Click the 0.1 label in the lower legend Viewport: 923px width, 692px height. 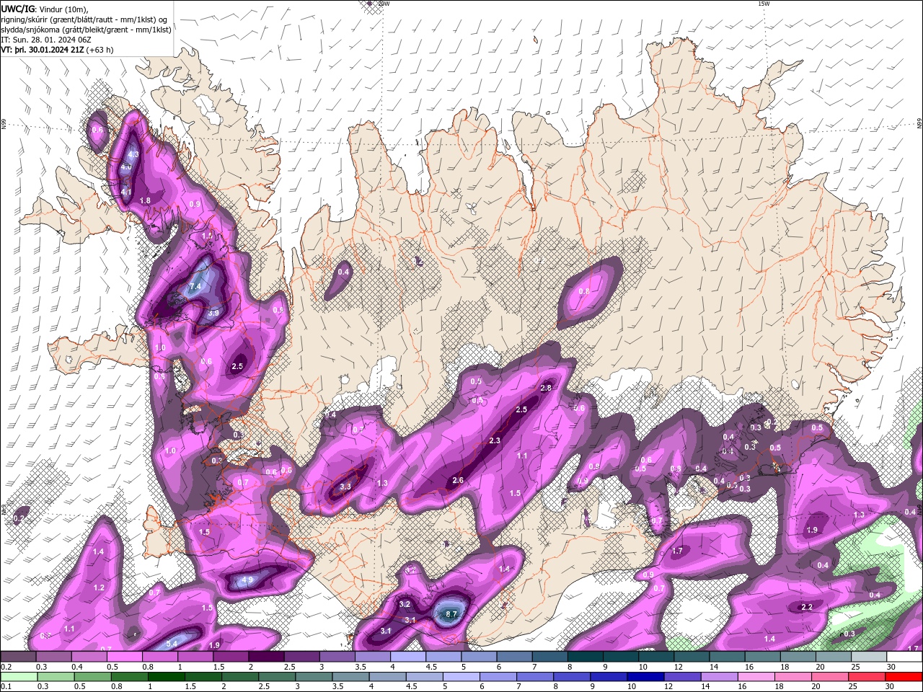[x=5, y=686]
